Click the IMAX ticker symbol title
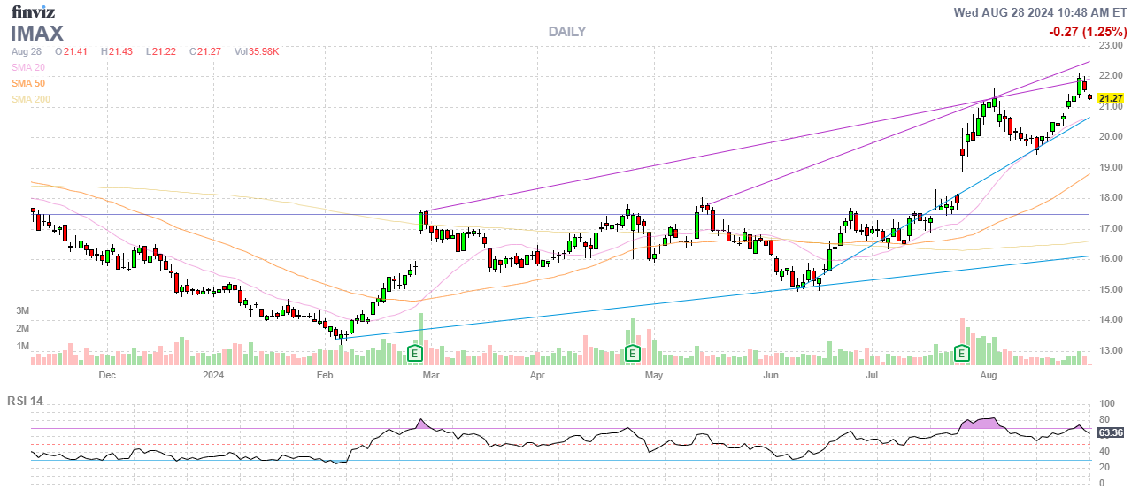 tap(37, 34)
